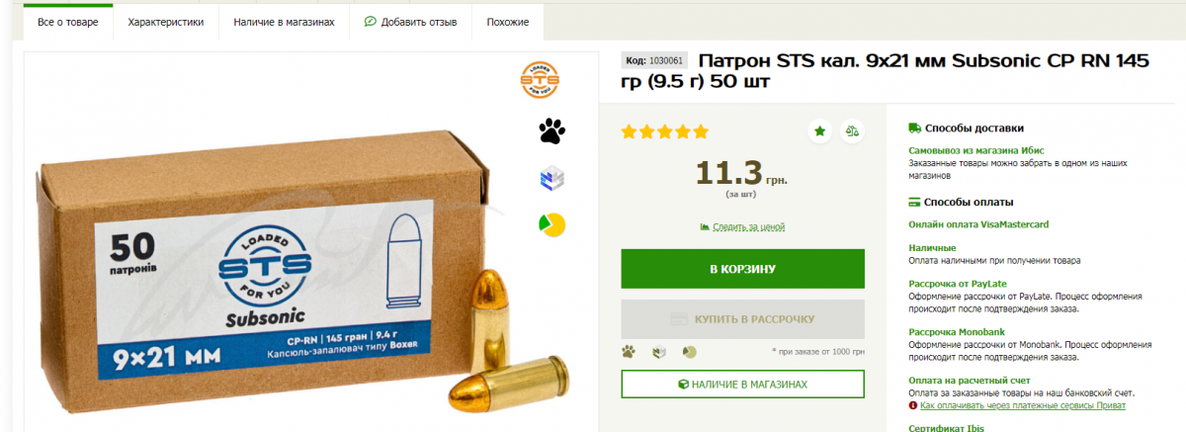The width and height of the screenshot is (1186, 432).
Task: Click the blue cube icon beside product image
Action: tap(551, 179)
